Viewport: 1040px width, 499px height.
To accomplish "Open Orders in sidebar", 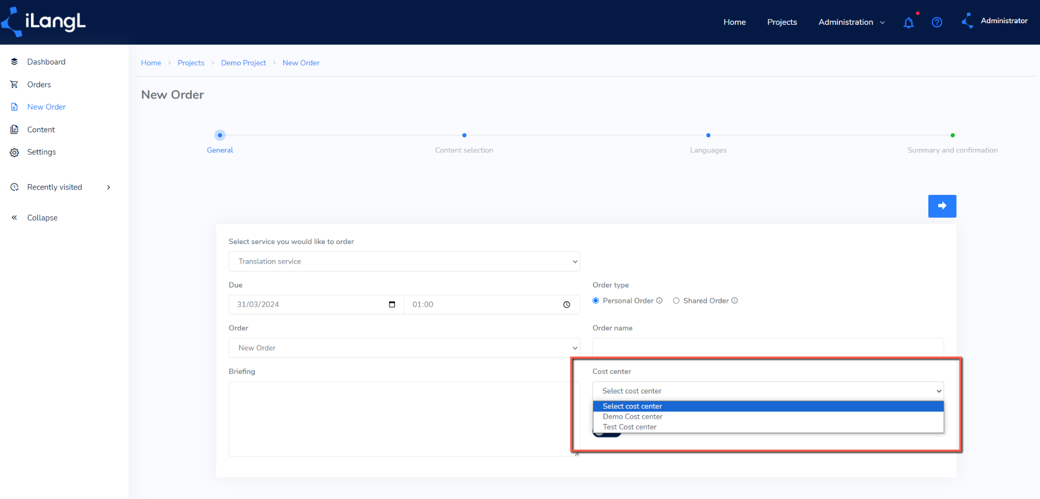I will (39, 84).
